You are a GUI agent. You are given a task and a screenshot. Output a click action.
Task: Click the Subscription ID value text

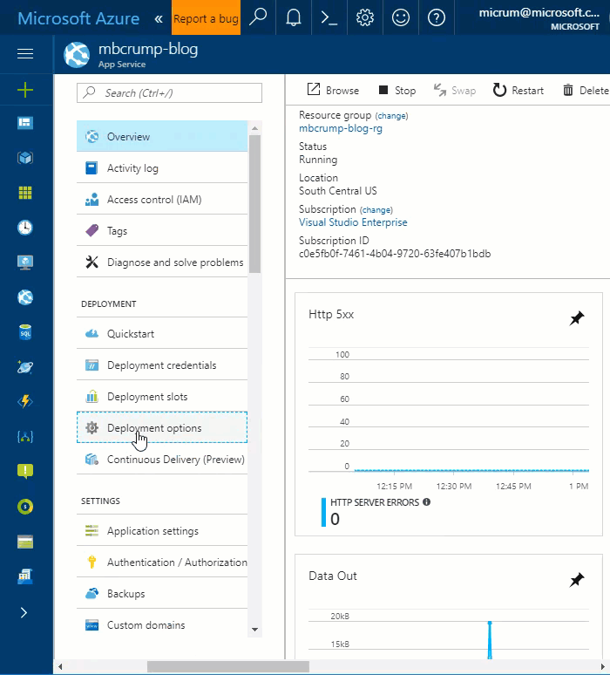click(x=395, y=254)
